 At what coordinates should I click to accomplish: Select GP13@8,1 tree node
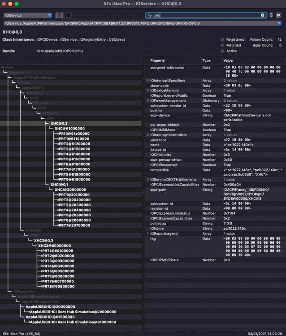click(x=34, y=230)
